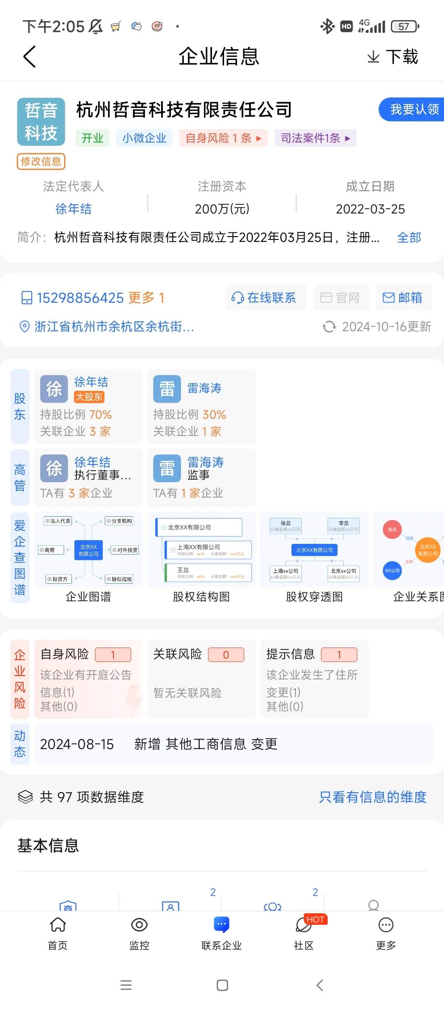Tap the Android system back chevron
The image size is (444, 1012).
(319, 985)
